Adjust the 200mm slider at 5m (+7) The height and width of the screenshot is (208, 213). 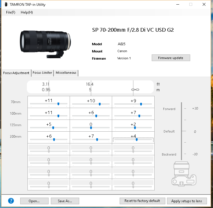pyautogui.click(x=97, y=139)
